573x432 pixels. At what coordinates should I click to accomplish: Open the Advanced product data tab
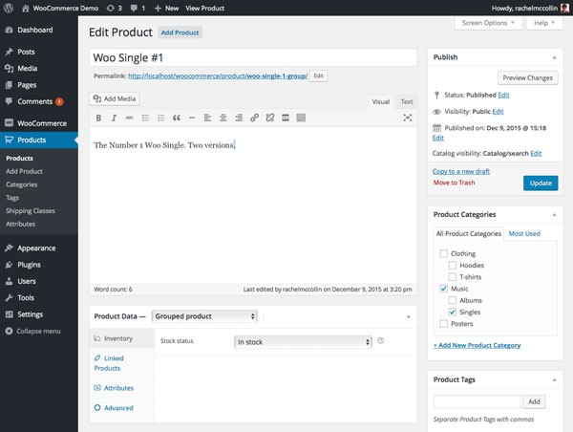[x=121, y=408]
